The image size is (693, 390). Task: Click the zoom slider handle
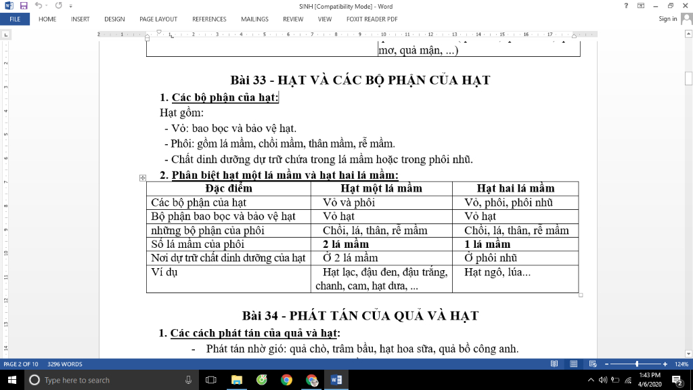637,364
